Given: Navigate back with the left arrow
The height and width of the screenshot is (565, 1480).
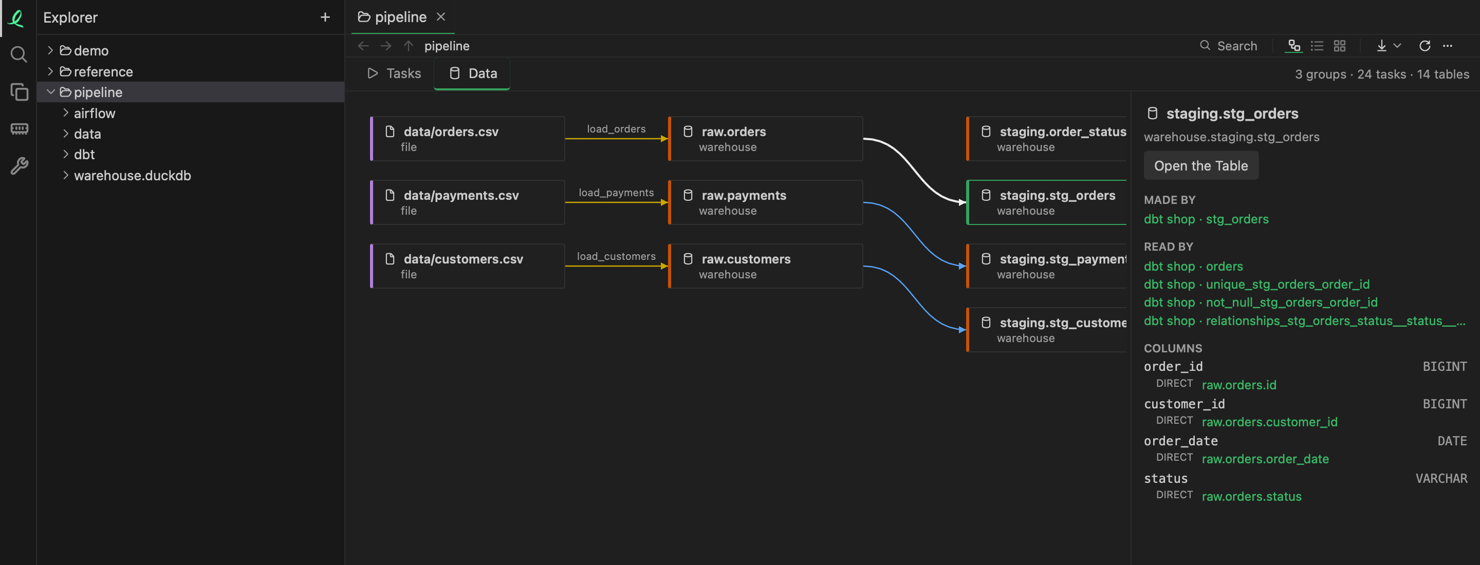Looking at the screenshot, I should [x=362, y=46].
